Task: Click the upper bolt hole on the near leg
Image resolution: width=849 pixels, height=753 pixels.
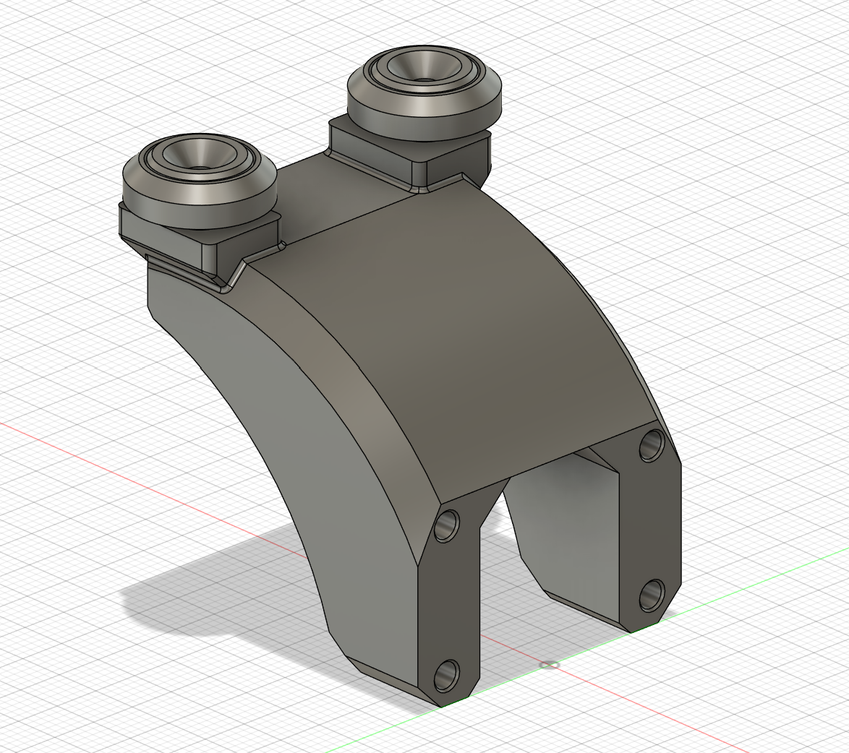Action: click(x=448, y=525)
